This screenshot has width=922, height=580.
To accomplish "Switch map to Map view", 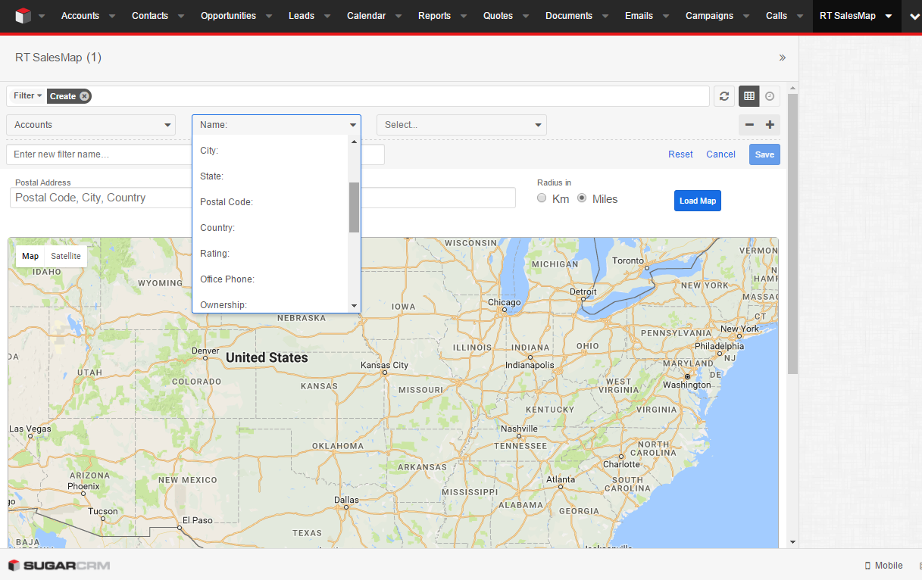I will [30, 256].
